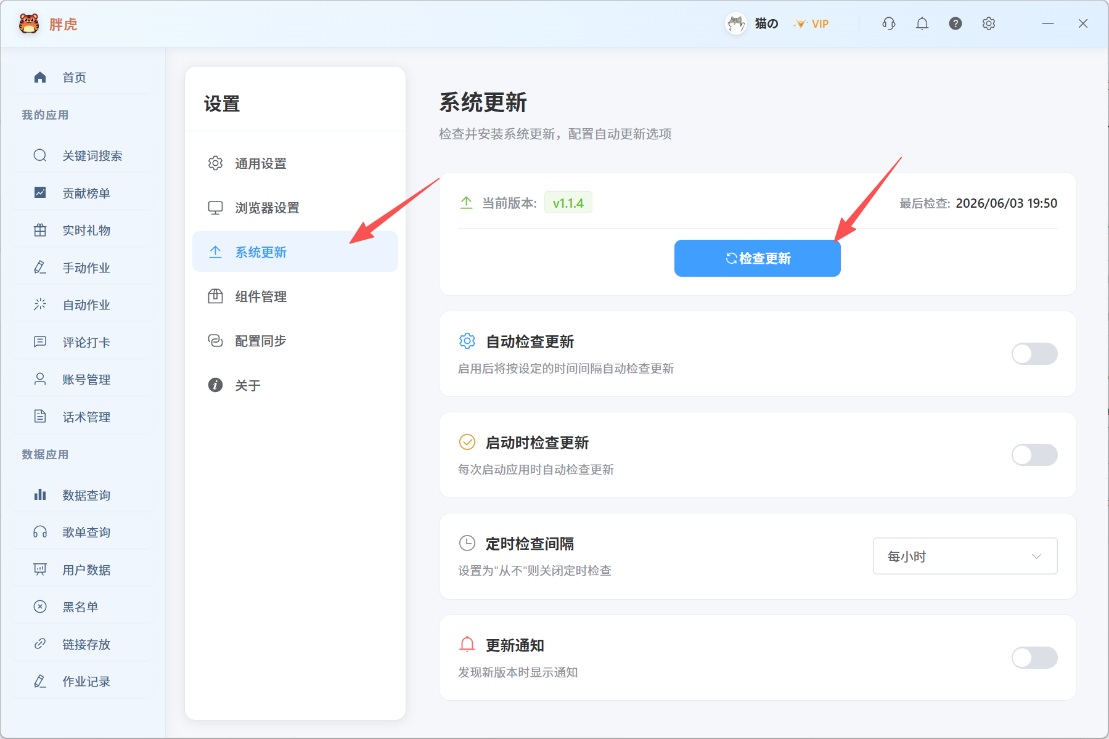Open 用户数据 presentation icon

40,570
